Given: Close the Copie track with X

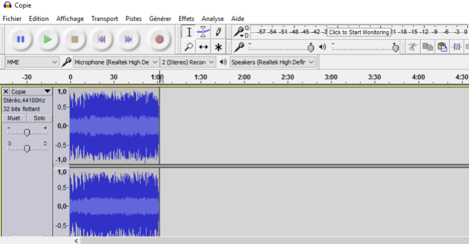Looking at the screenshot, I should click(x=6, y=91).
